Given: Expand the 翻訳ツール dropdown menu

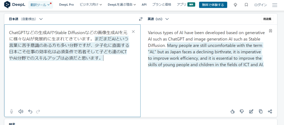Looking at the screenshot, I should (40, 5).
